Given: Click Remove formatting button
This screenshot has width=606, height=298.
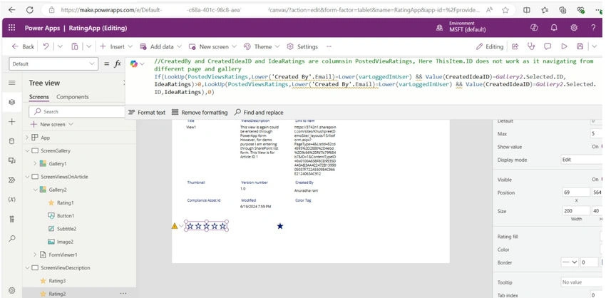Looking at the screenshot, I should 200,113.
